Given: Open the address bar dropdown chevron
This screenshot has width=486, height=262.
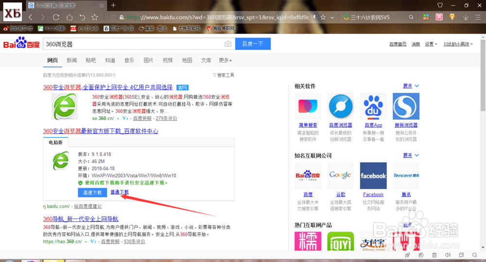Looking at the screenshot, I should 332,17.
